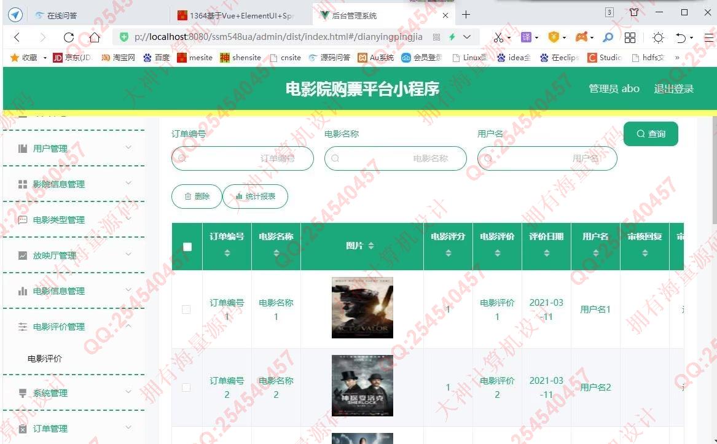Sort table by 电影名称 column arrows
The image size is (717, 444).
(276, 253)
